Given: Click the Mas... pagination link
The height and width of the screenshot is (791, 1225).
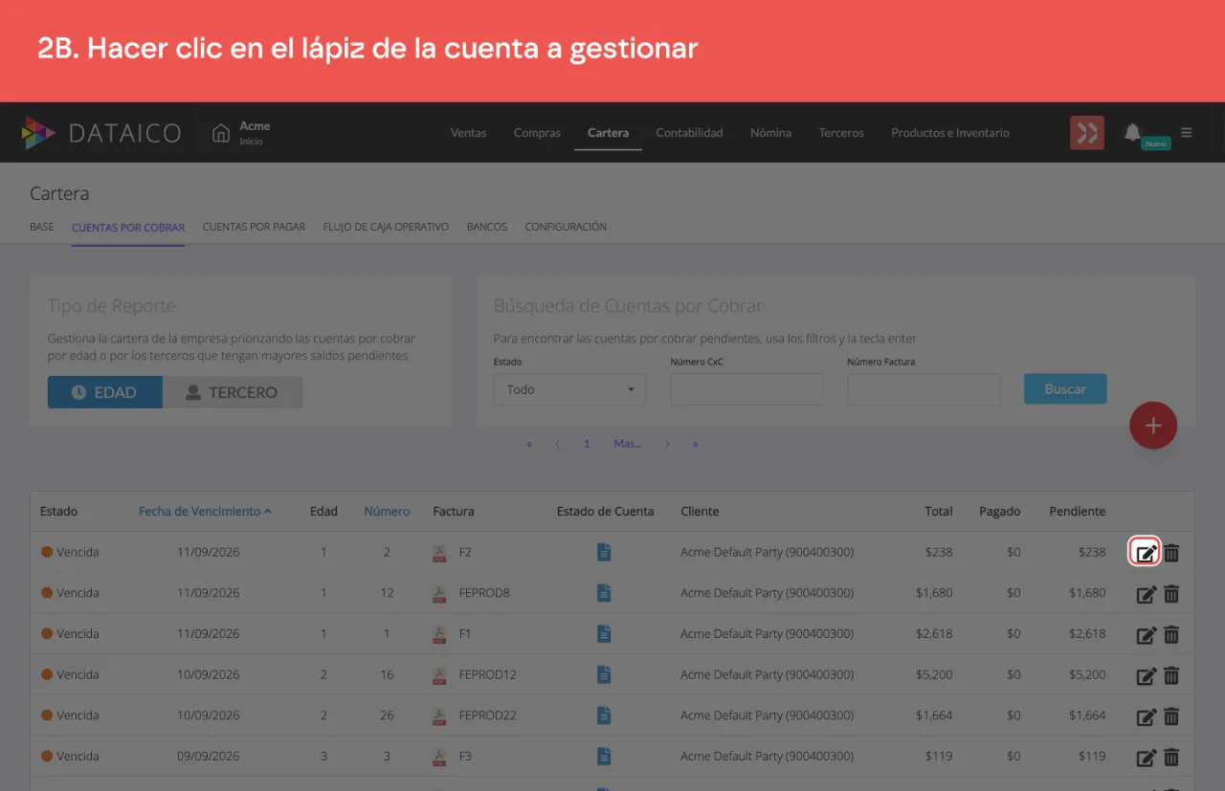Looking at the screenshot, I should point(628,444).
